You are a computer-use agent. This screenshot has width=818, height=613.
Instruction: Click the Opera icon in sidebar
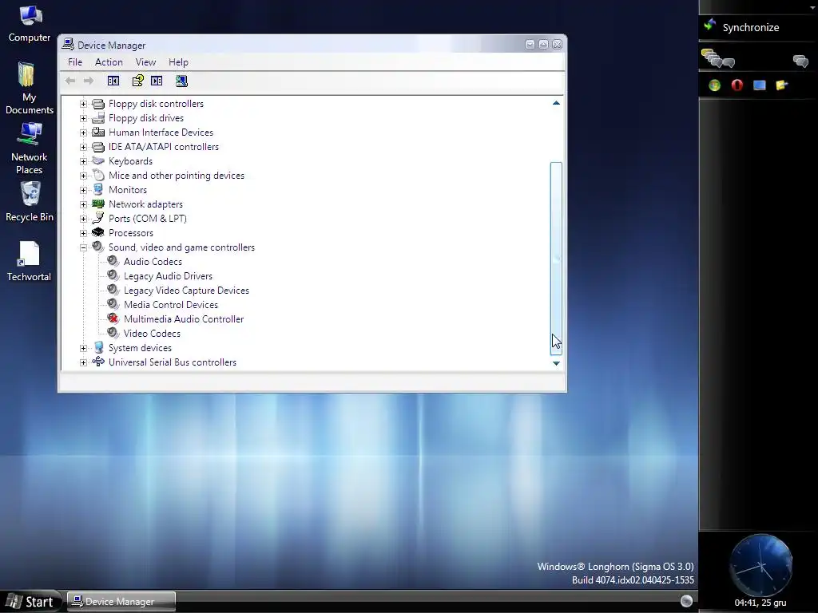(x=737, y=85)
